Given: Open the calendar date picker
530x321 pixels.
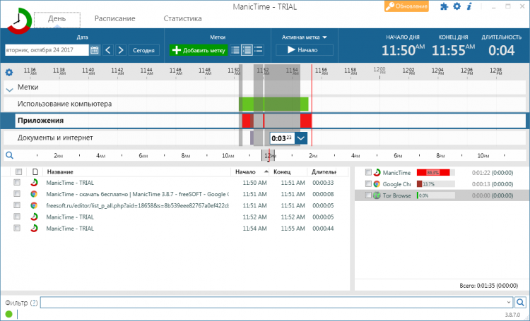Looking at the screenshot, I should [94, 50].
